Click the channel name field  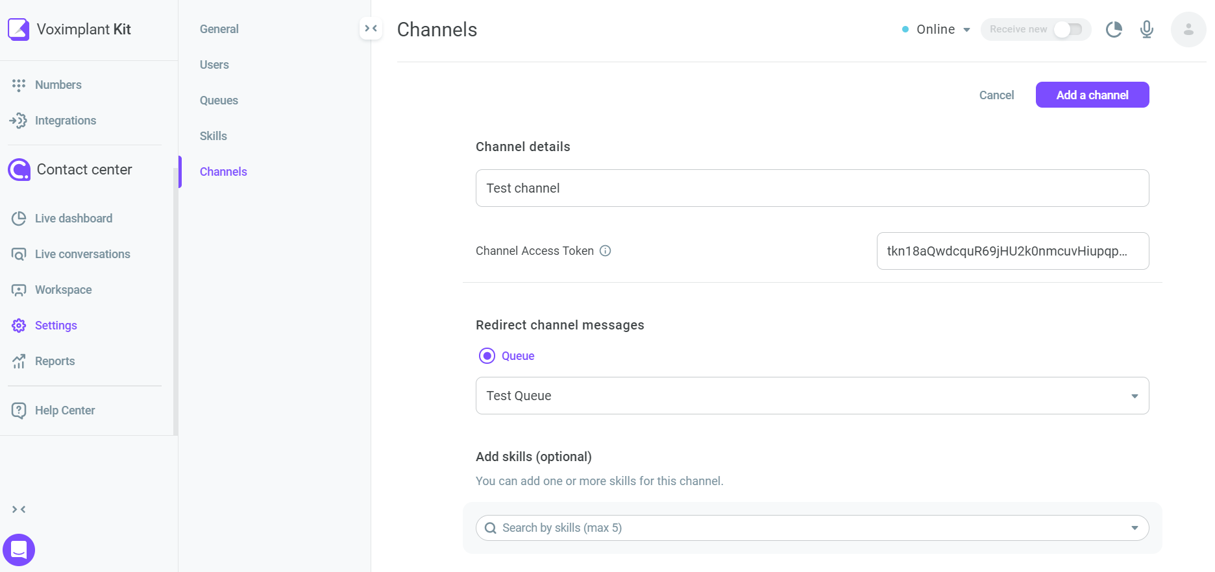tap(812, 188)
